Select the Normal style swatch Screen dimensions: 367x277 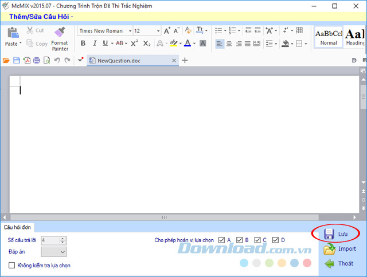click(x=329, y=37)
